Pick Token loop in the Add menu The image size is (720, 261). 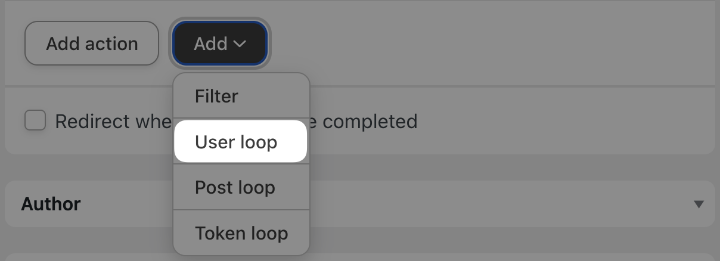(241, 233)
